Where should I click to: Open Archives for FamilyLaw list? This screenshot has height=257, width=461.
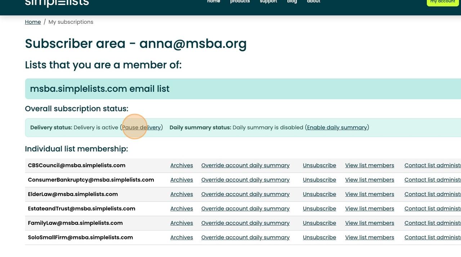(x=182, y=223)
